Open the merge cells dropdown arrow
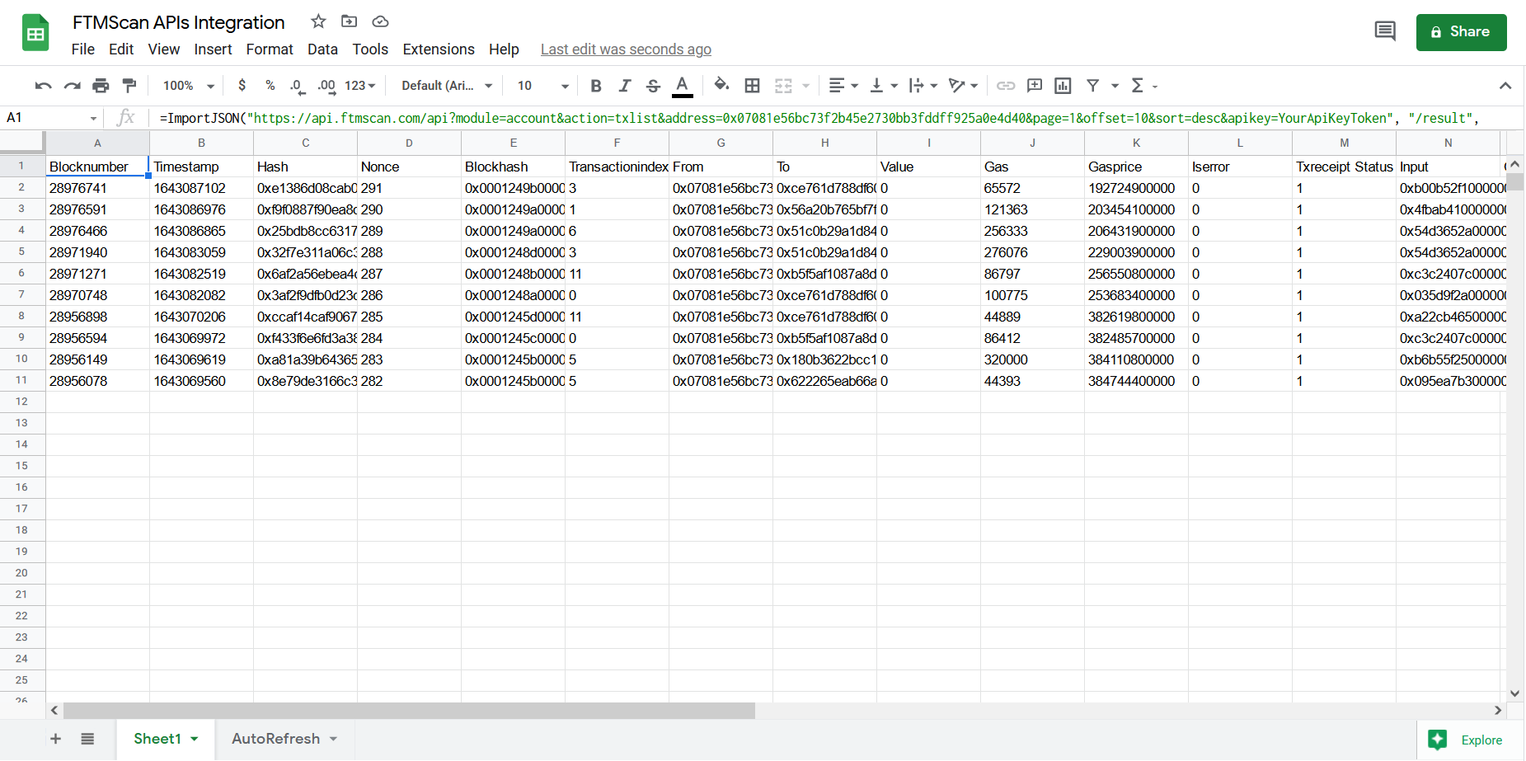 [x=805, y=86]
